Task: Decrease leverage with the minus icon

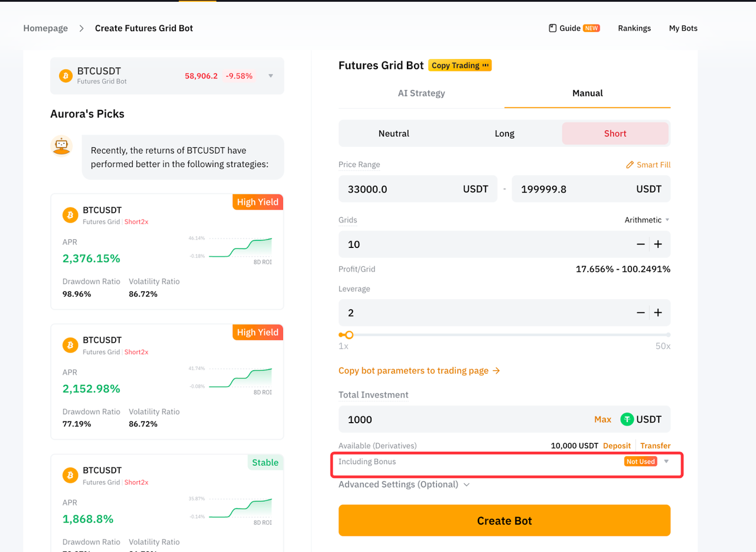Action: [641, 313]
